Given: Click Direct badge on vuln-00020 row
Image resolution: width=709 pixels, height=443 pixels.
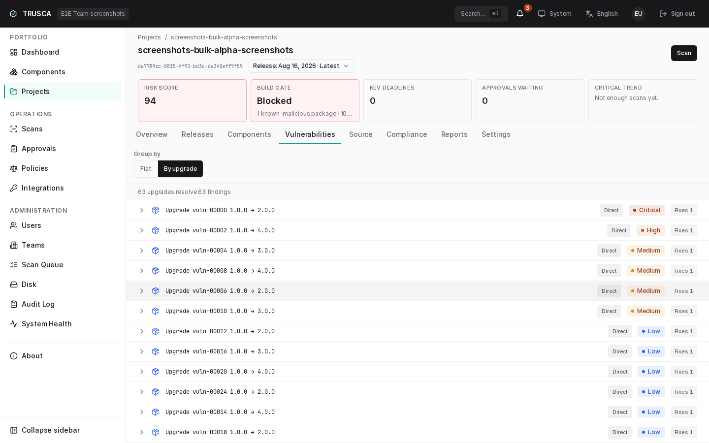Looking at the screenshot, I should [620, 372].
